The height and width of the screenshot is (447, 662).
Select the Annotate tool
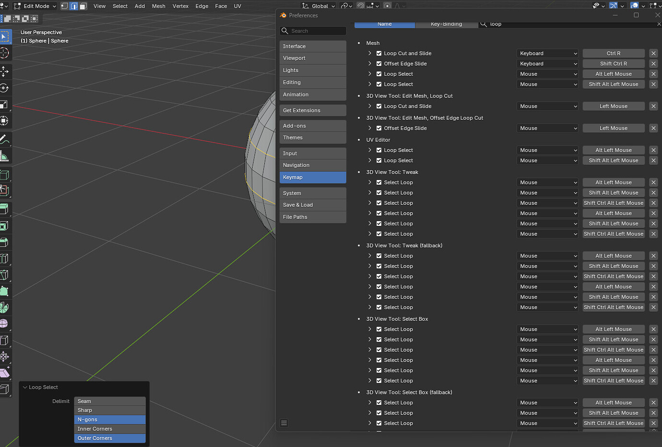[5, 140]
